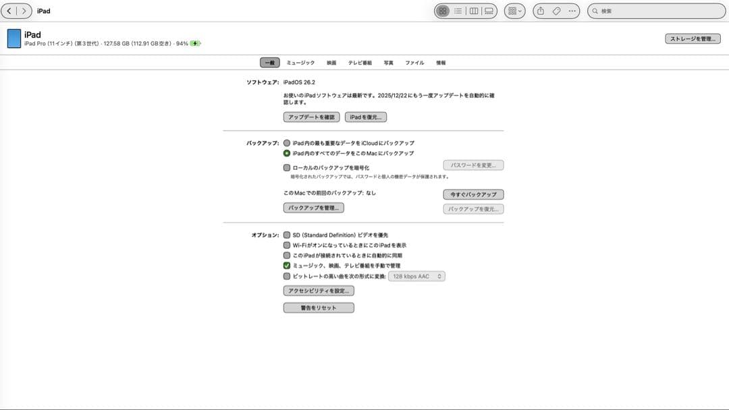Click the Tags icon in the toolbar
Screen dimensions: 729x410
click(x=555, y=11)
